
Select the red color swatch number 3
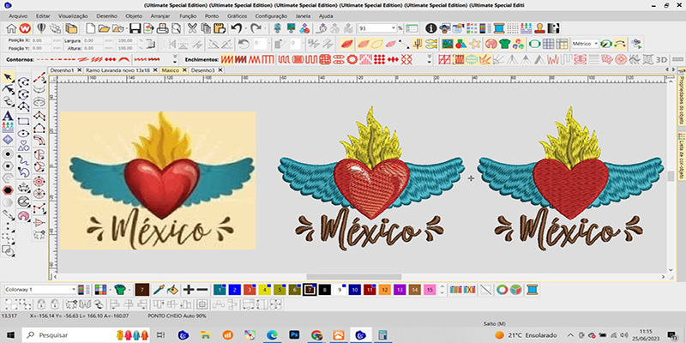coord(249,290)
